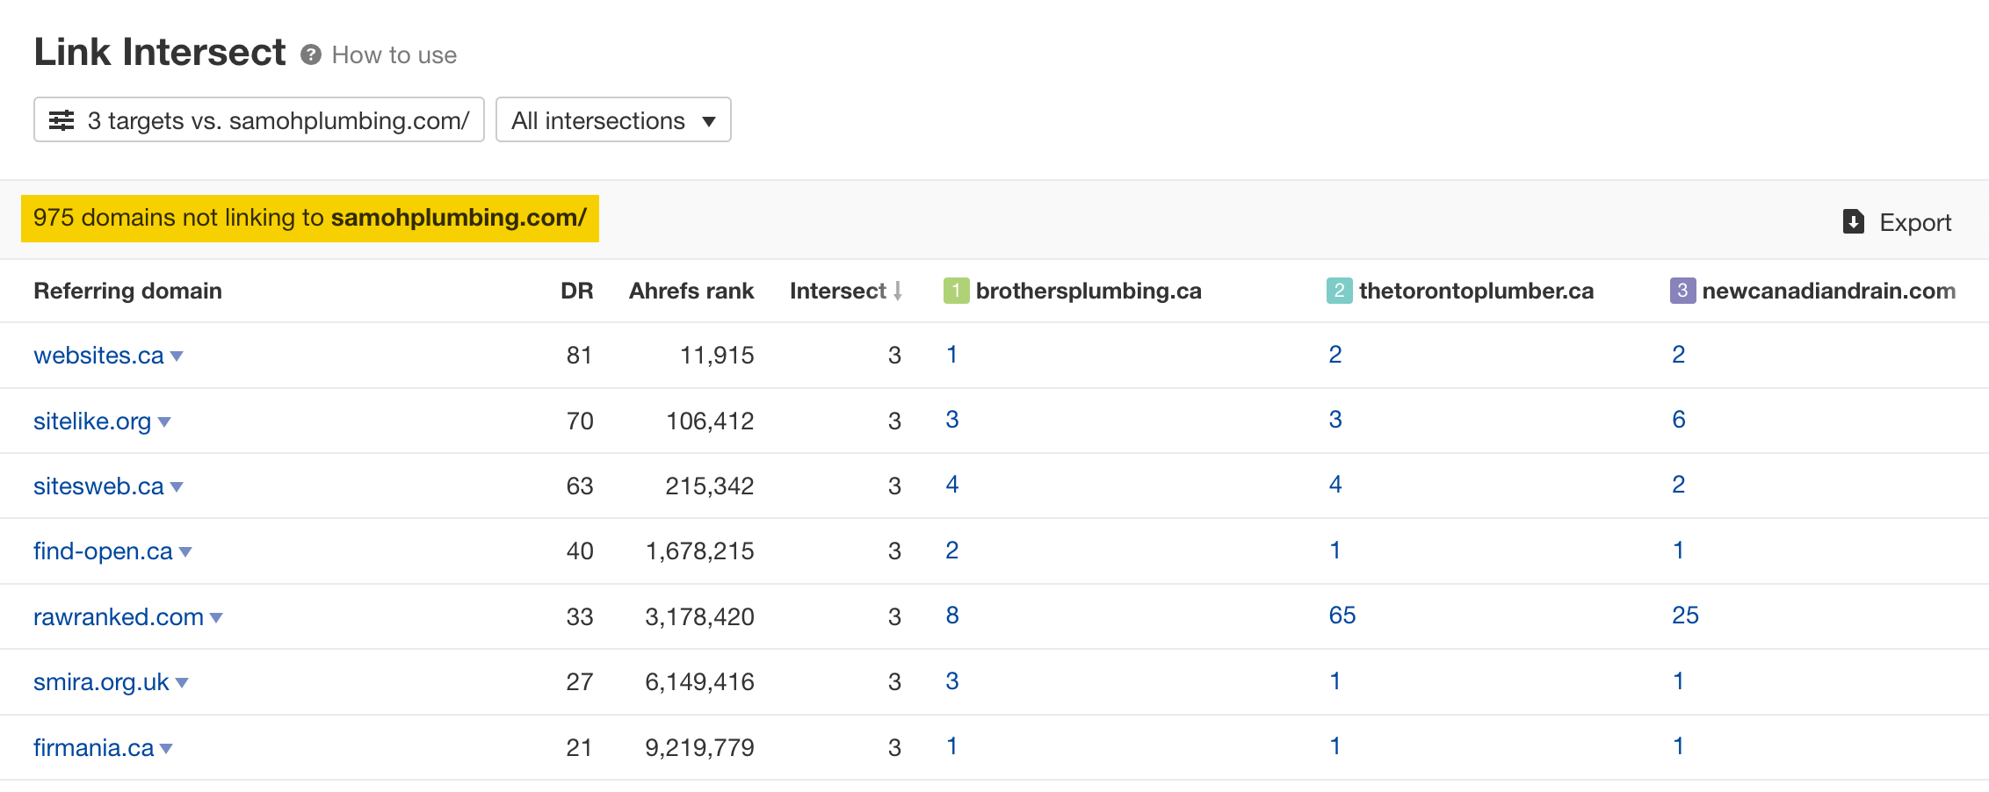The width and height of the screenshot is (1989, 792).
Task: Click green badge 1 beside brothersplumbing.ca
Action: 956,291
